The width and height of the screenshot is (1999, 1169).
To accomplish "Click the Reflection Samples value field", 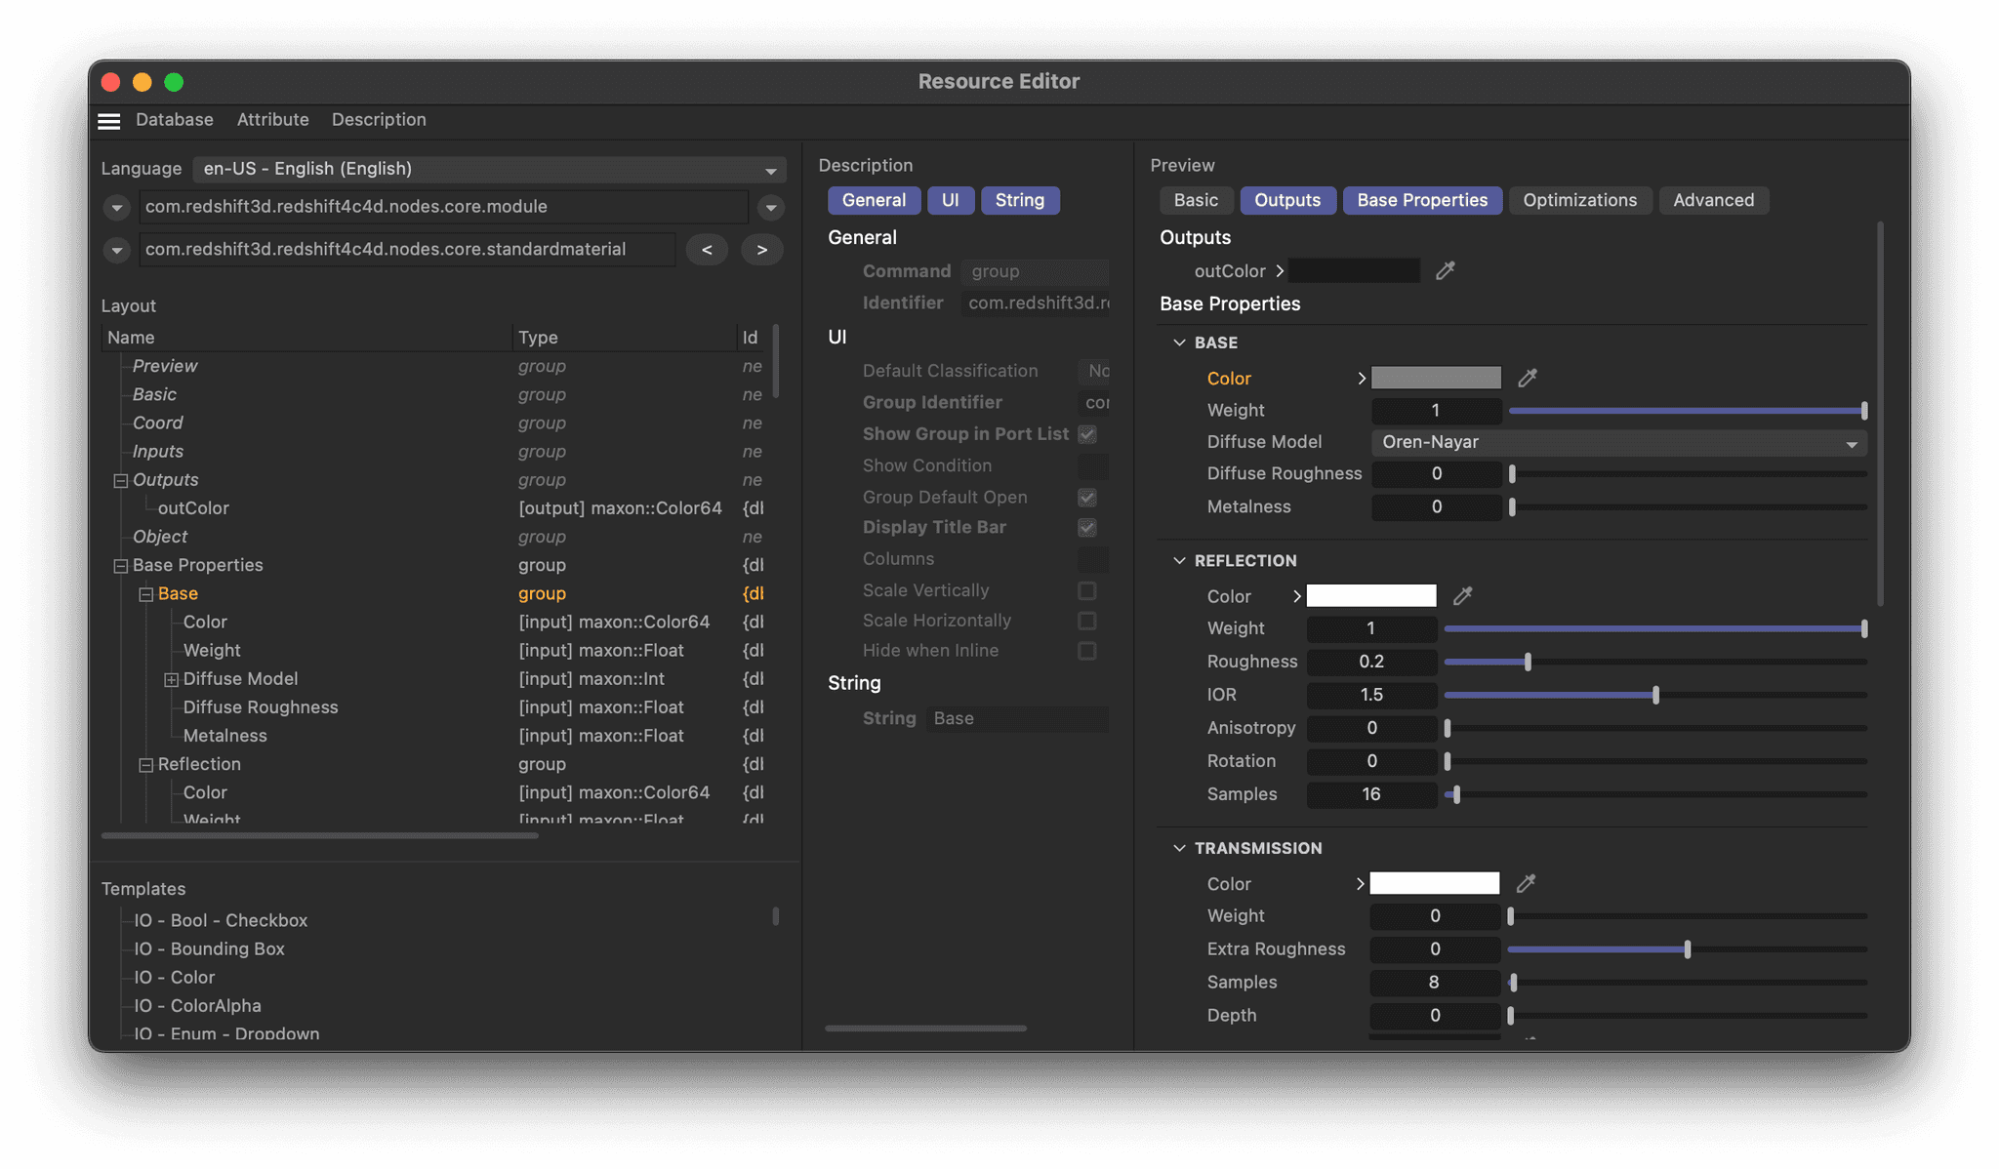I will (x=1371, y=794).
